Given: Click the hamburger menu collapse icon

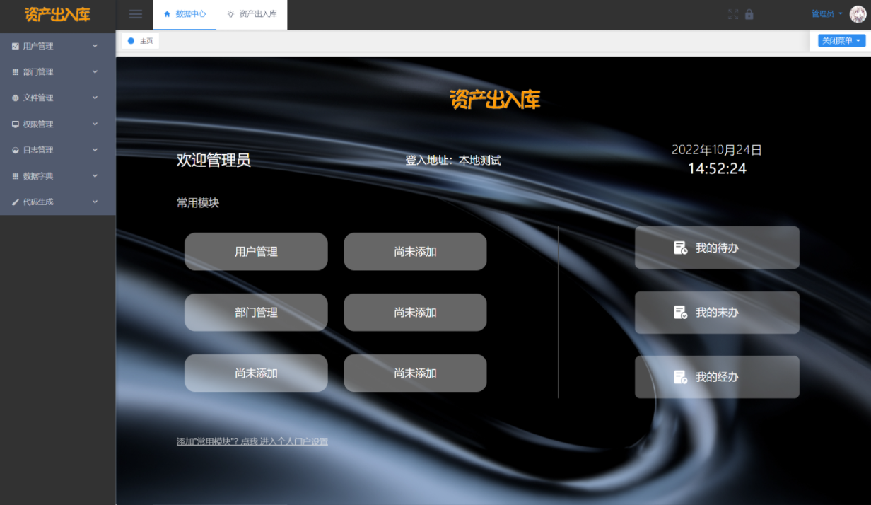Looking at the screenshot, I should (136, 14).
